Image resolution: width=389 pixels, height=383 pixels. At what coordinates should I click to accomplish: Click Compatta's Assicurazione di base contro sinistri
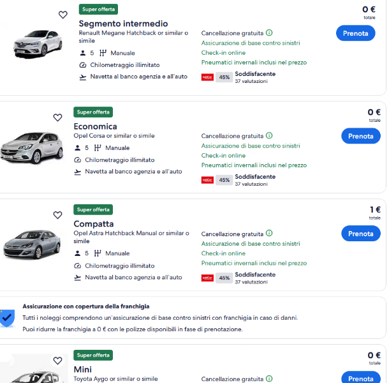[x=251, y=244]
